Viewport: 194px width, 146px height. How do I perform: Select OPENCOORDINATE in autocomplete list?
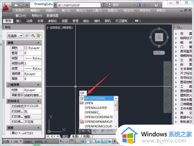[97, 117]
